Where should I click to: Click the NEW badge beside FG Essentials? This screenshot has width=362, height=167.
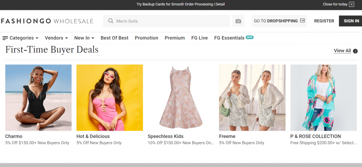250,37
